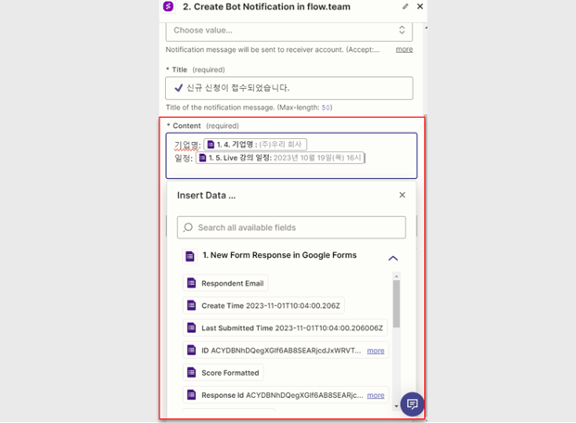Click the Live 강의 일정 data pill
Image resolution: width=576 pixels, height=423 pixels.
click(281, 159)
